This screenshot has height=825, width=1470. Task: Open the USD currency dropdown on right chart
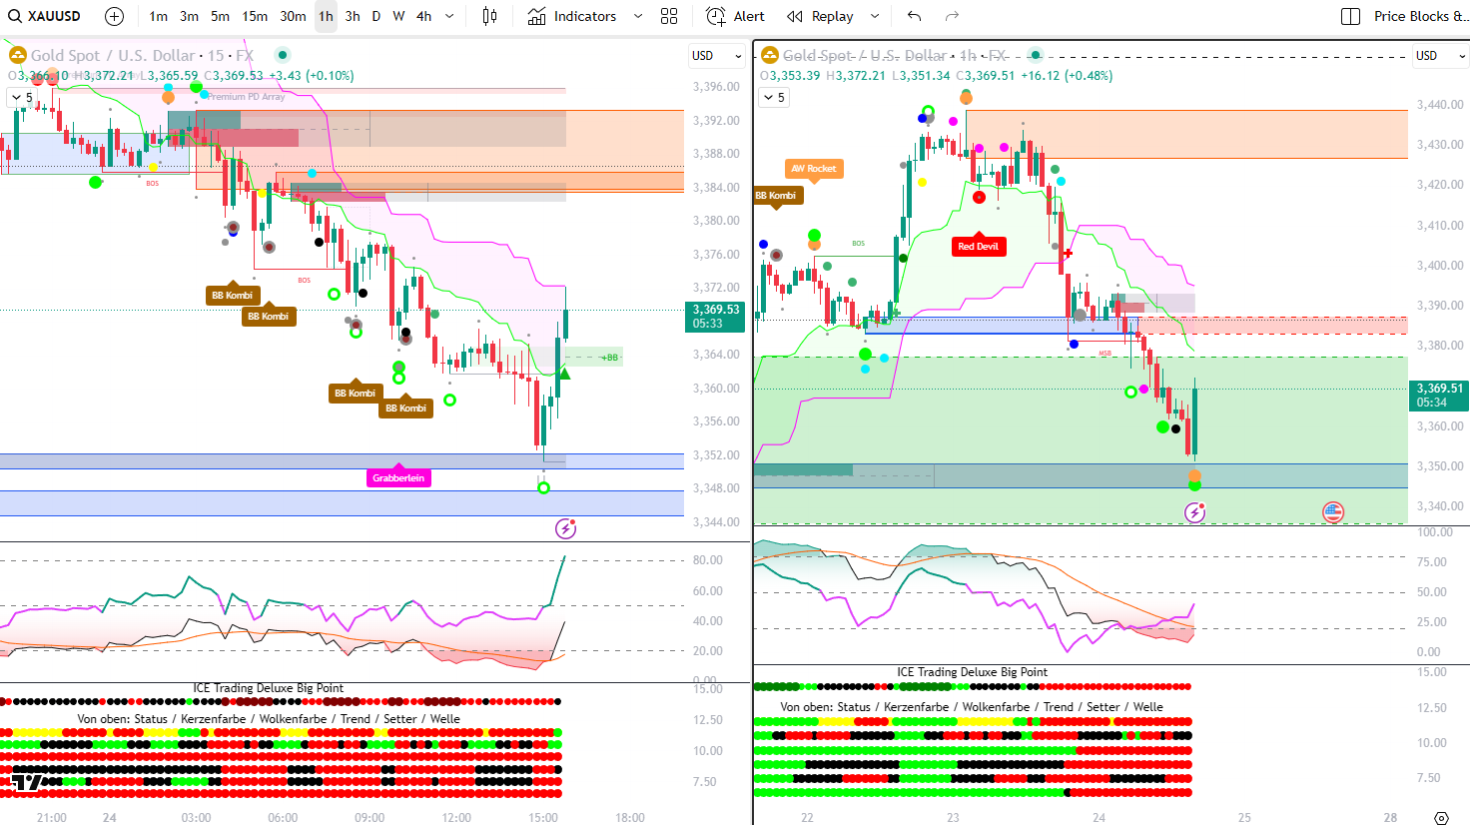click(1440, 56)
